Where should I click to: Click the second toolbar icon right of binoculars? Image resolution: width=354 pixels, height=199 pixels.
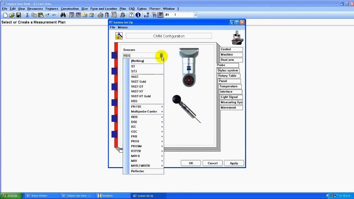78,15
